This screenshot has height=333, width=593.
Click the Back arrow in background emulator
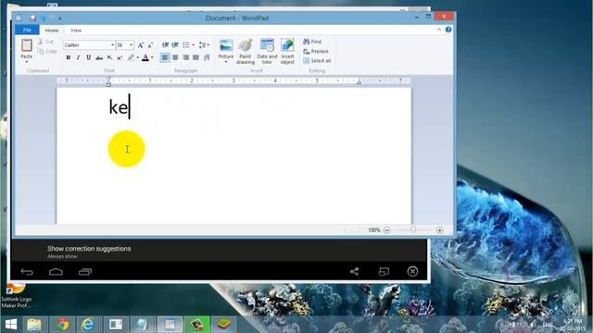27,272
